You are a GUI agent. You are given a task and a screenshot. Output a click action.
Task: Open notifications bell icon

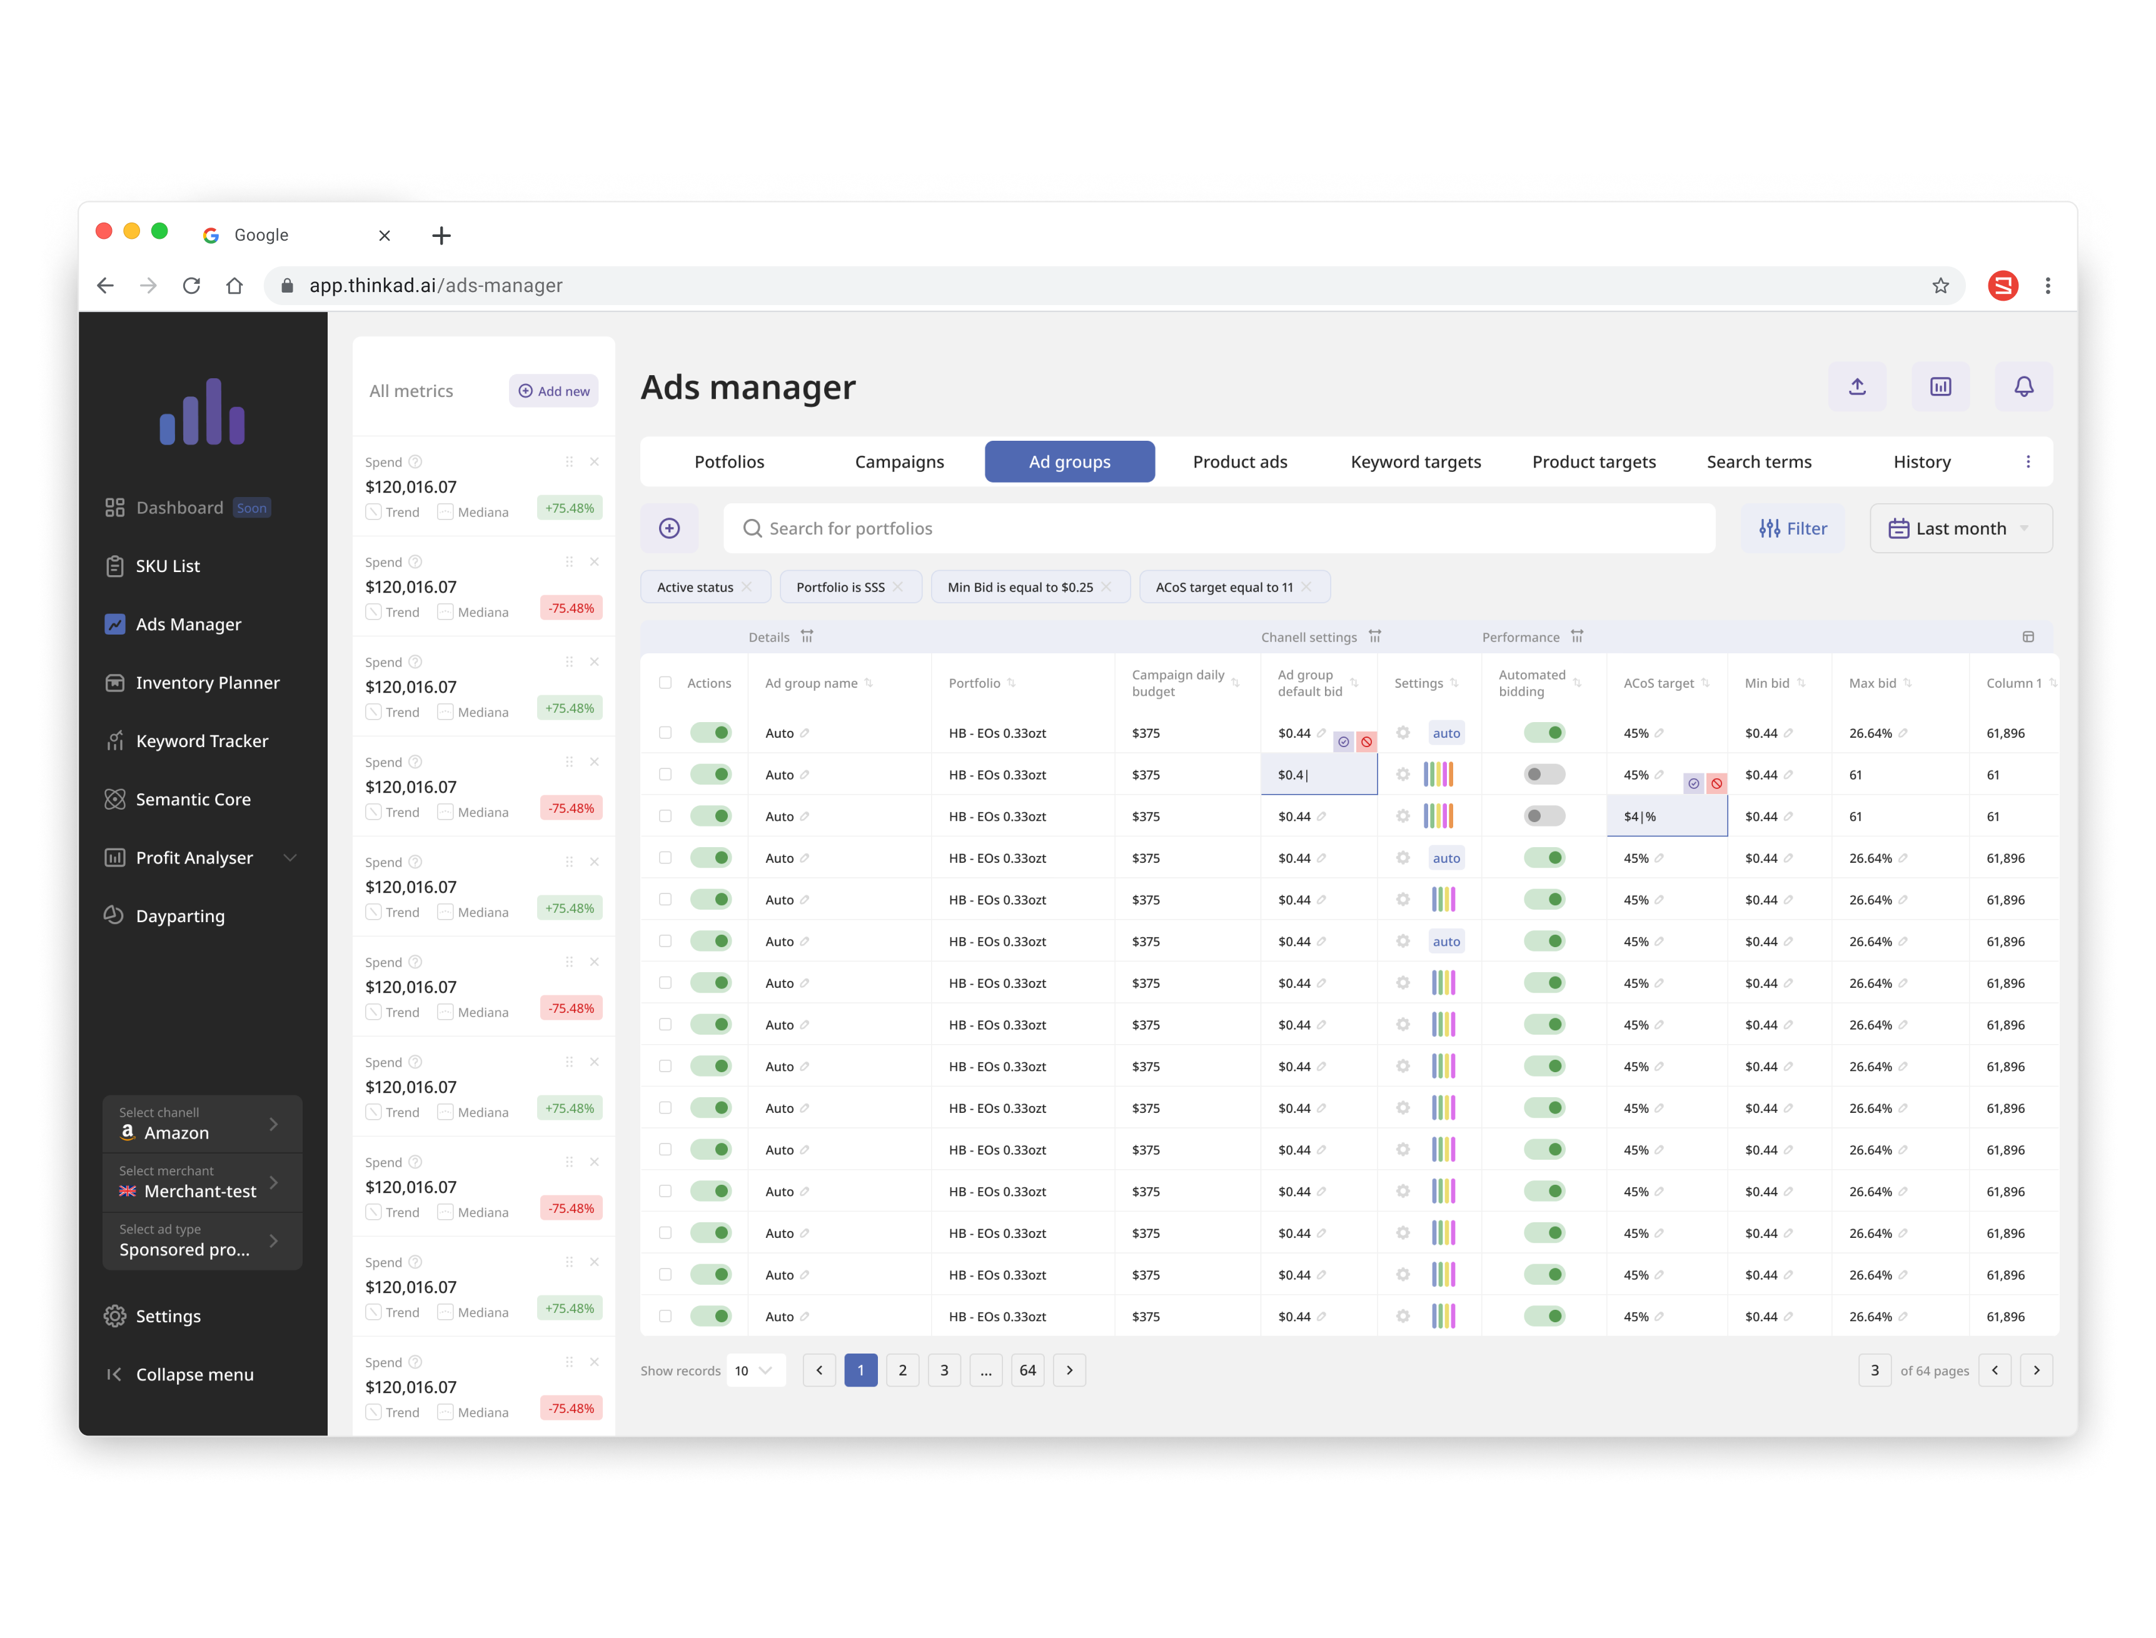click(x=2023, y=387)
